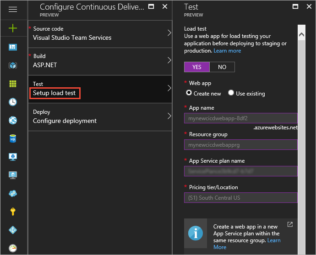Click the Resource group input field
The height and width of the screenshot is (255, 316).
tap(241, 145)
